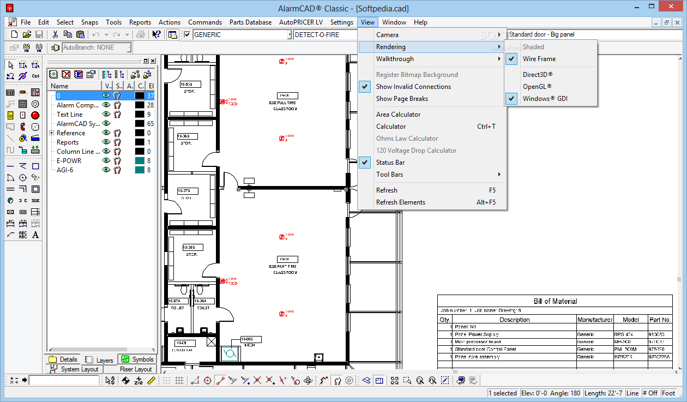Hide the Text Line layer
The image size is (687, 402).
pyautogui.click(x=106, y=114)
